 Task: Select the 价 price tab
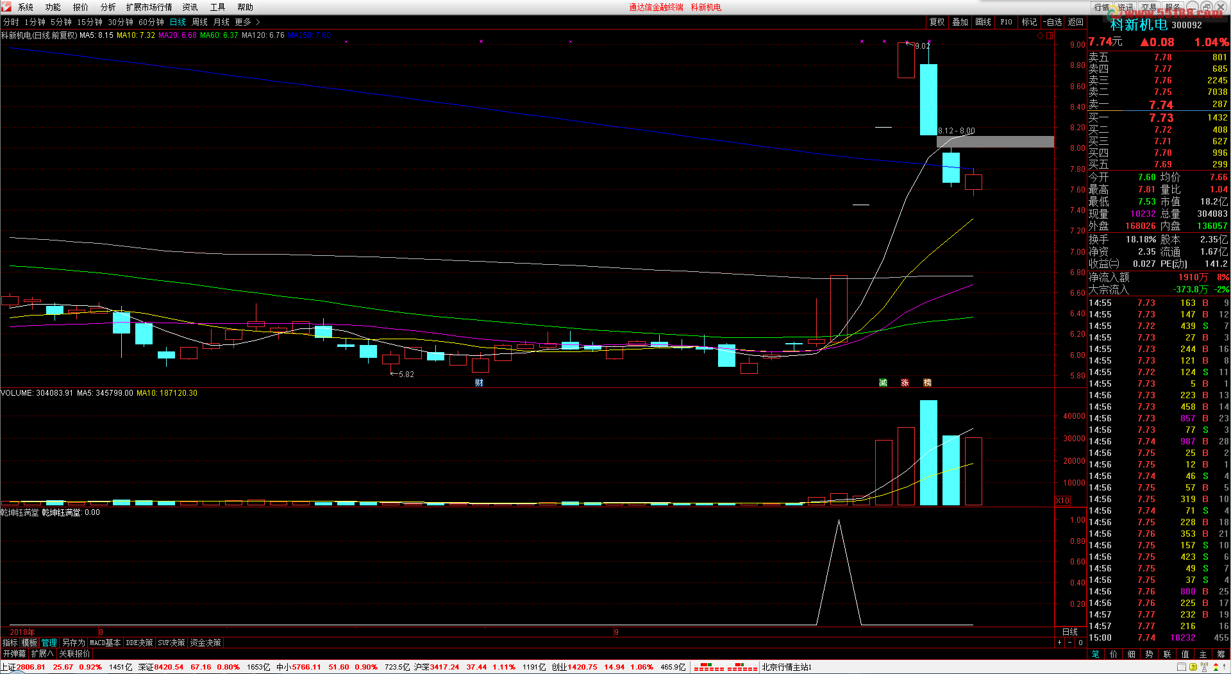click(x=1114, y=654)
